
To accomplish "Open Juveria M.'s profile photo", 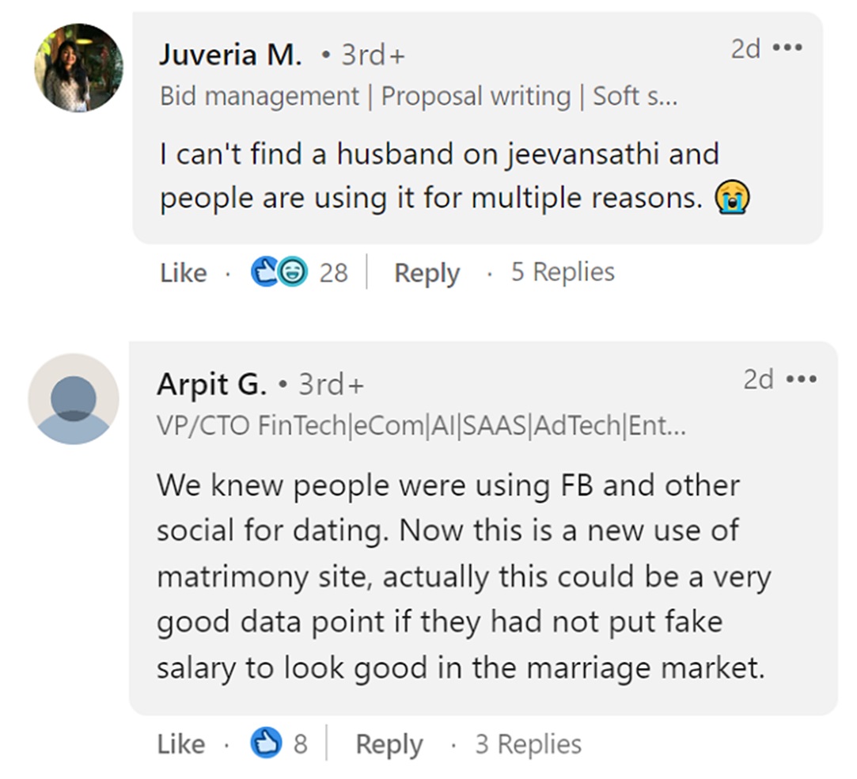I will tap(78, 67).
